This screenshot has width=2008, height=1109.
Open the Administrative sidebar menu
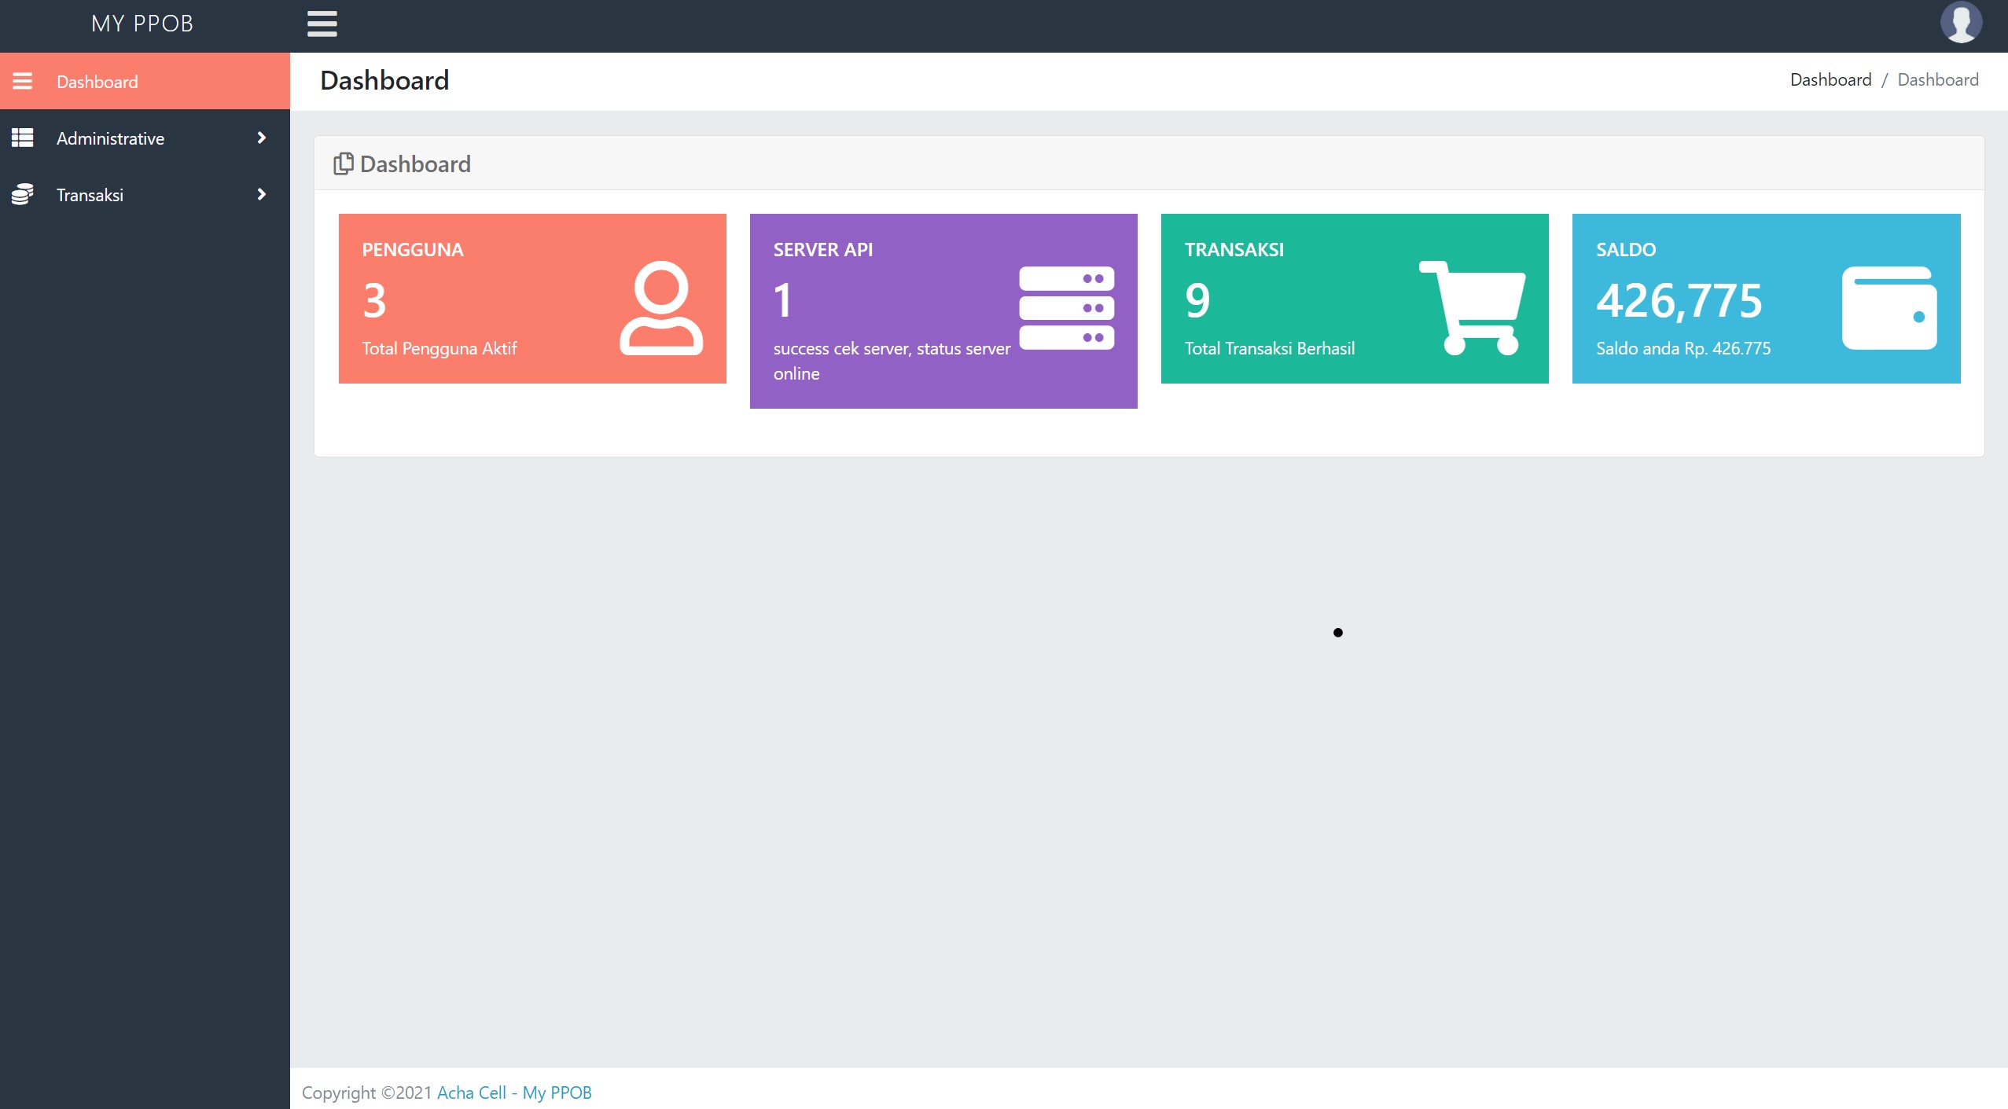[x=110, y=138]
